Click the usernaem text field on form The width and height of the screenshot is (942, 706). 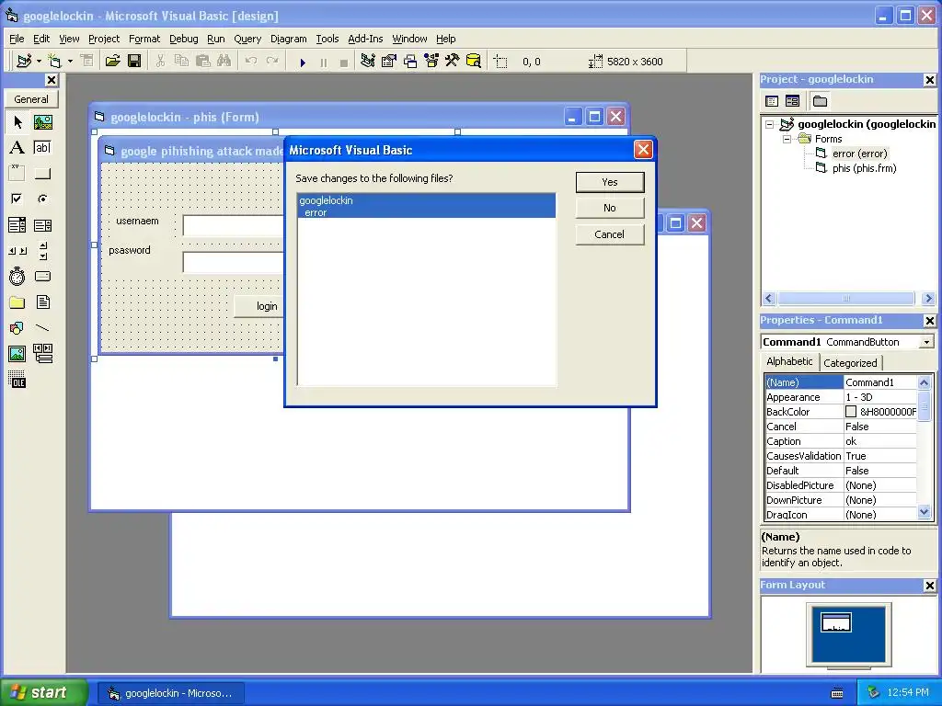[233, 226]
